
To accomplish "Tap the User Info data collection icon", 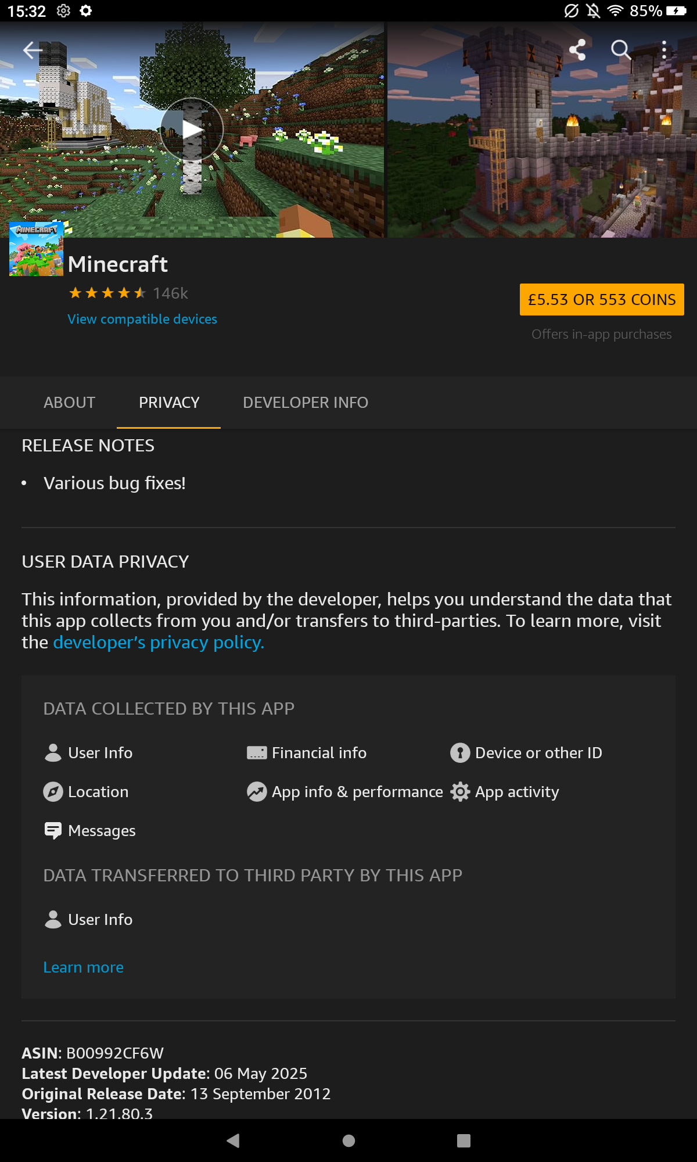I will (53, 752).
